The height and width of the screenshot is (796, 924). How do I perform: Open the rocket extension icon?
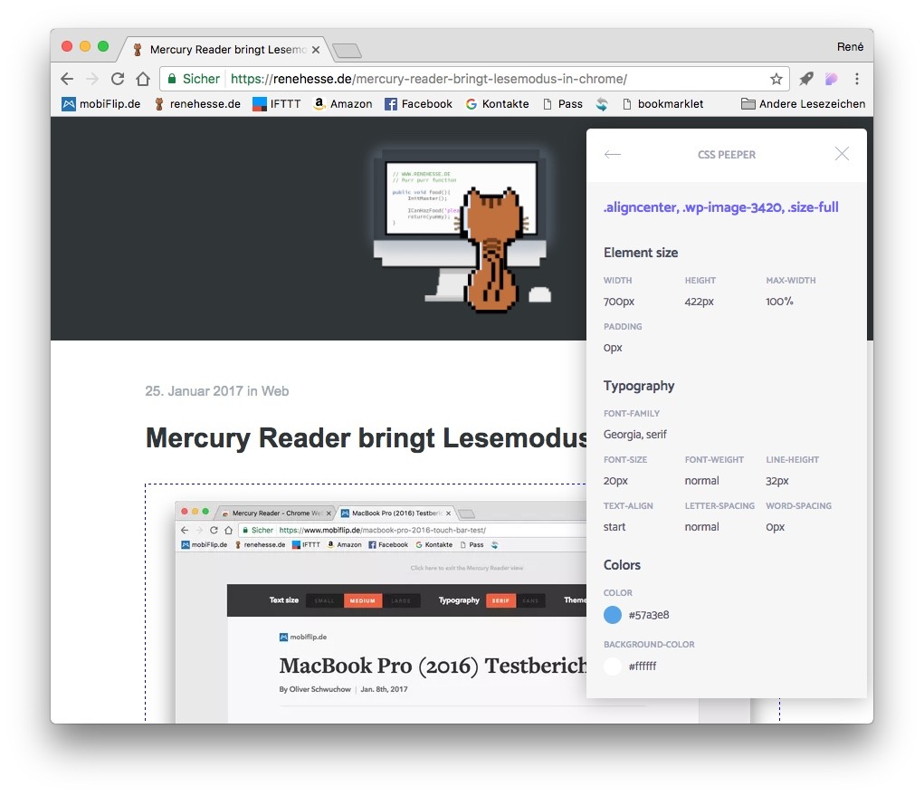[x=805, y=79]
